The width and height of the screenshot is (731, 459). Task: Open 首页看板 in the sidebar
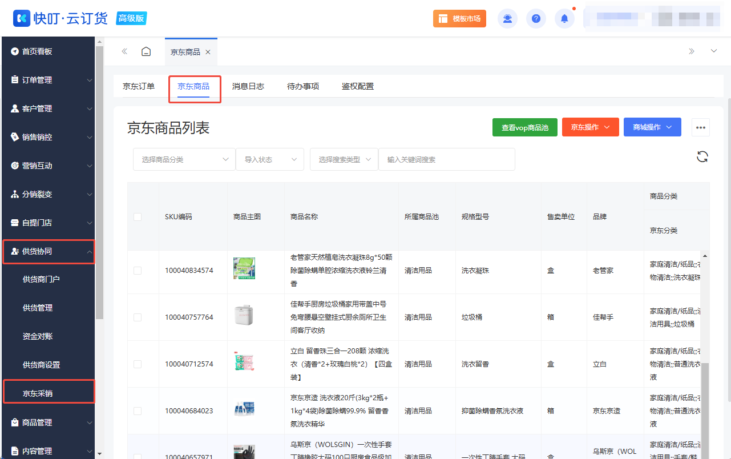click(47, 51)
